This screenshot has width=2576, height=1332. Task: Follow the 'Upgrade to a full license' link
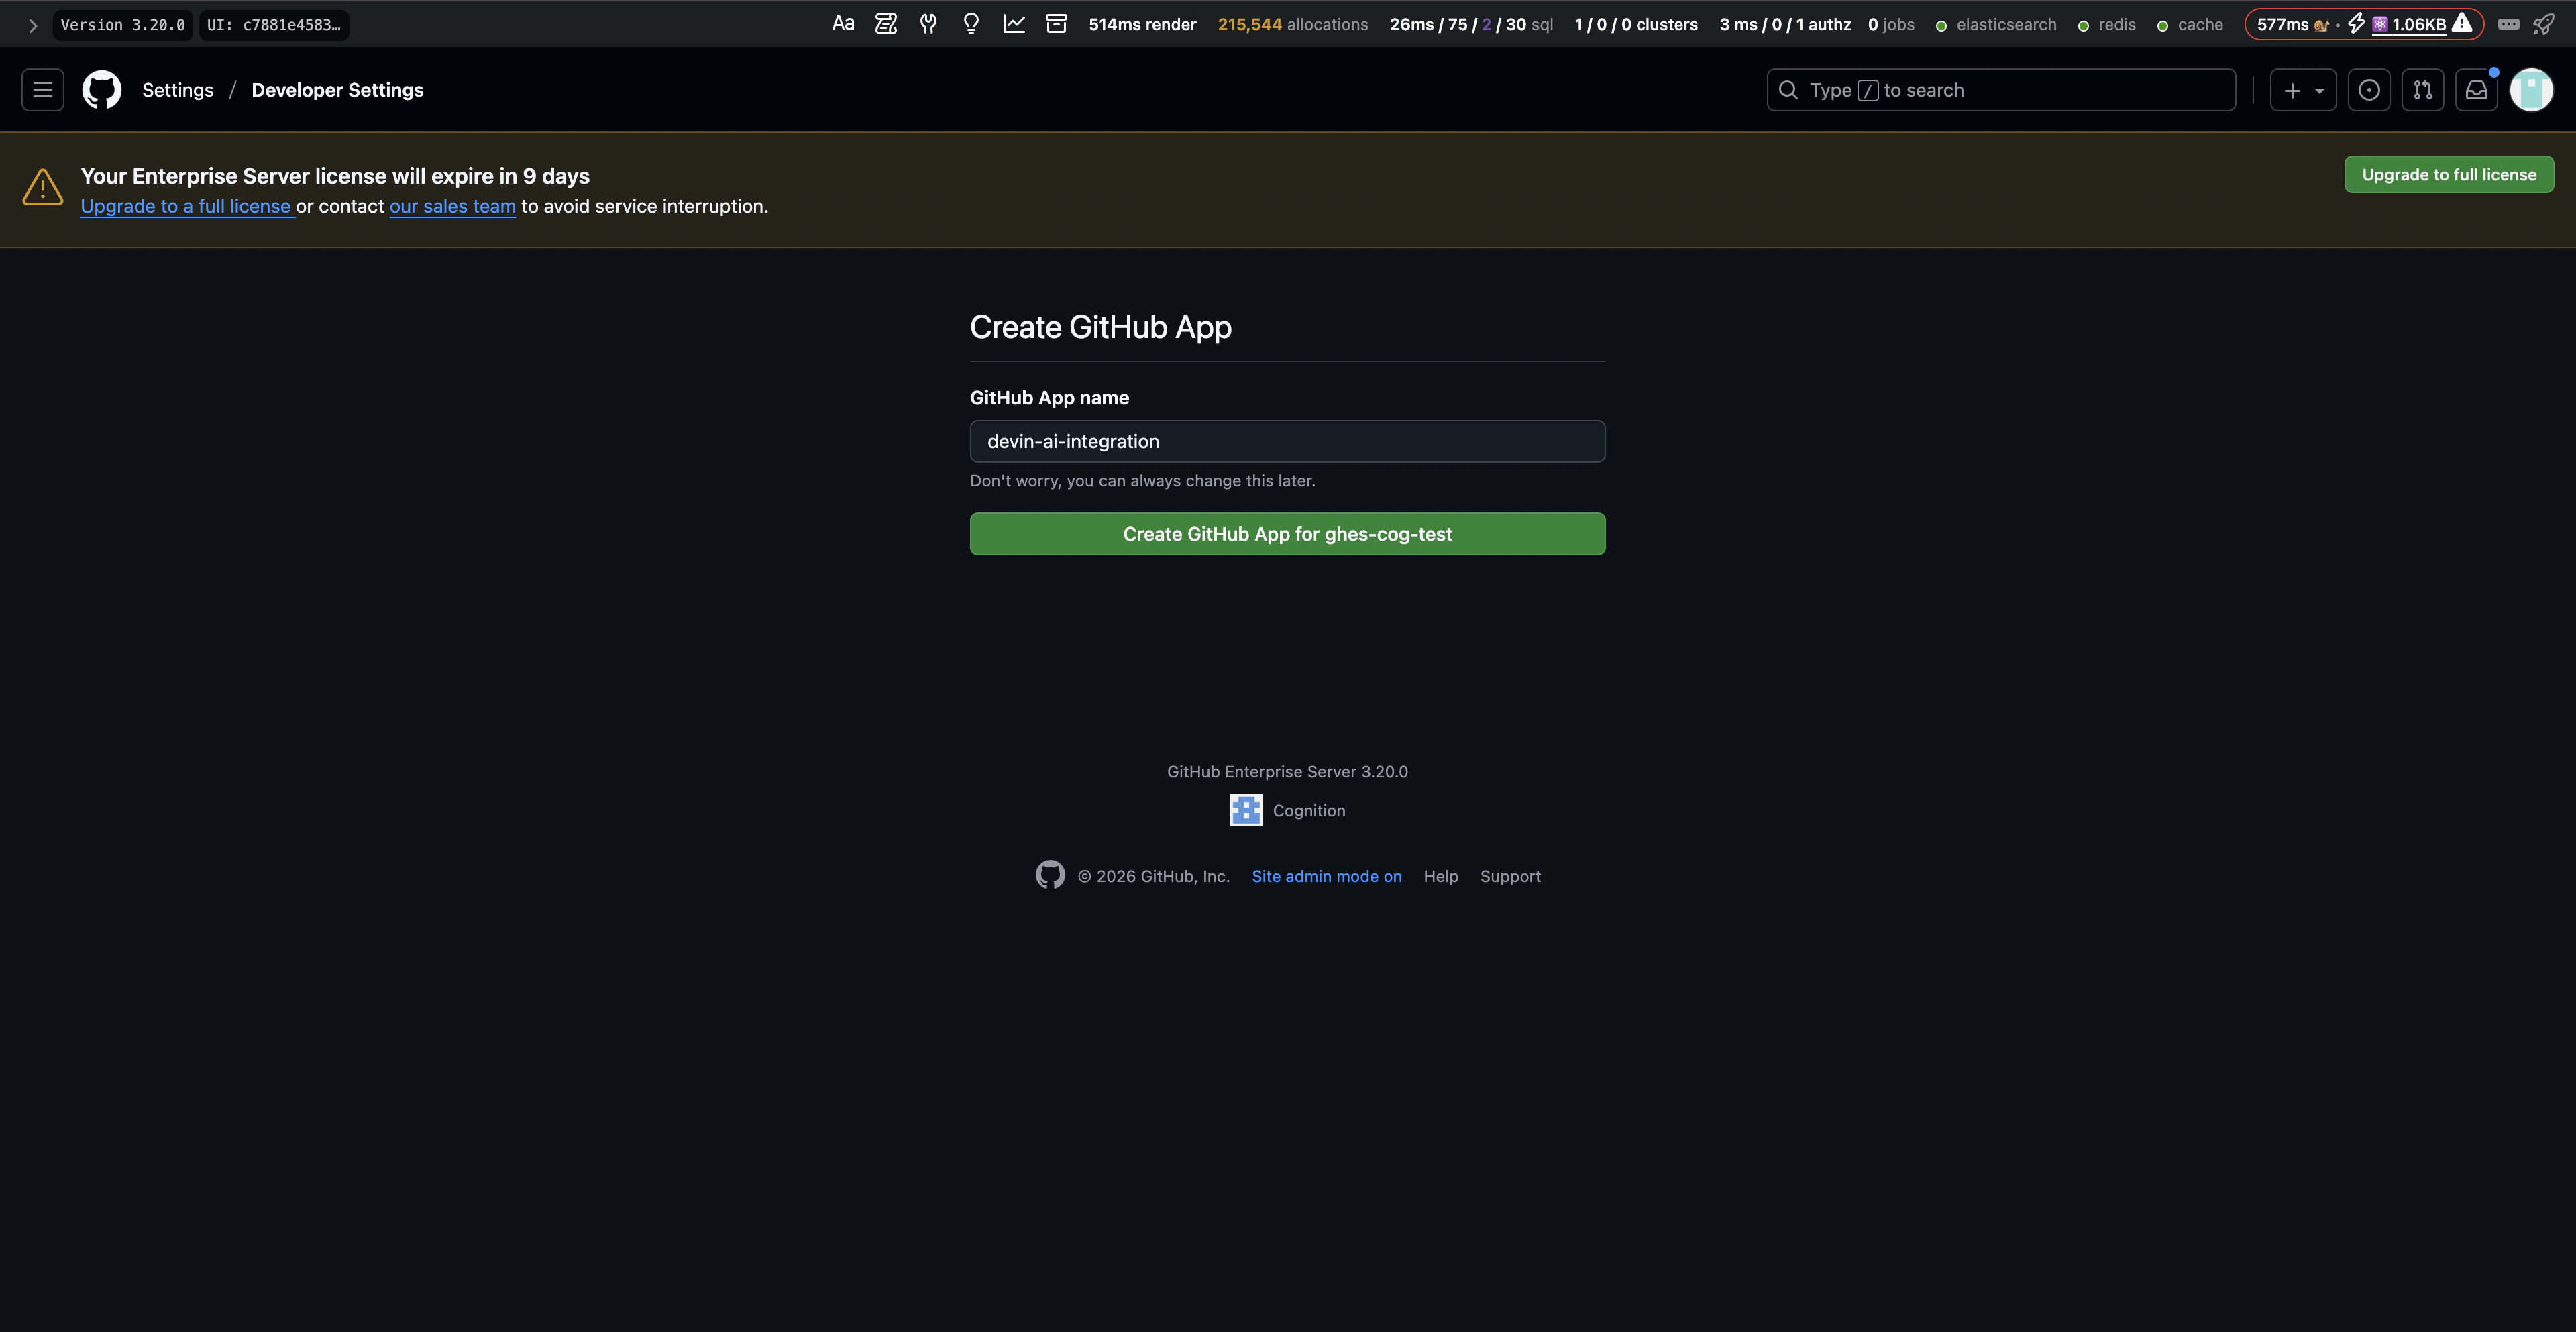tap(186, 206)
